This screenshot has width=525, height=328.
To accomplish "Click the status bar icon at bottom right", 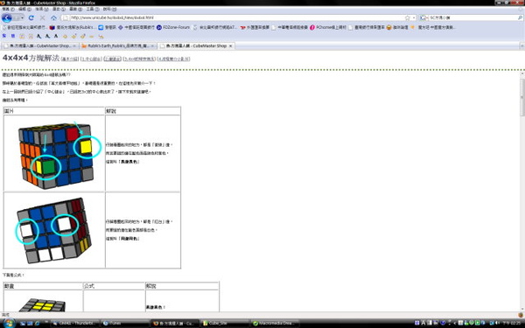I will tap(521, 315).
